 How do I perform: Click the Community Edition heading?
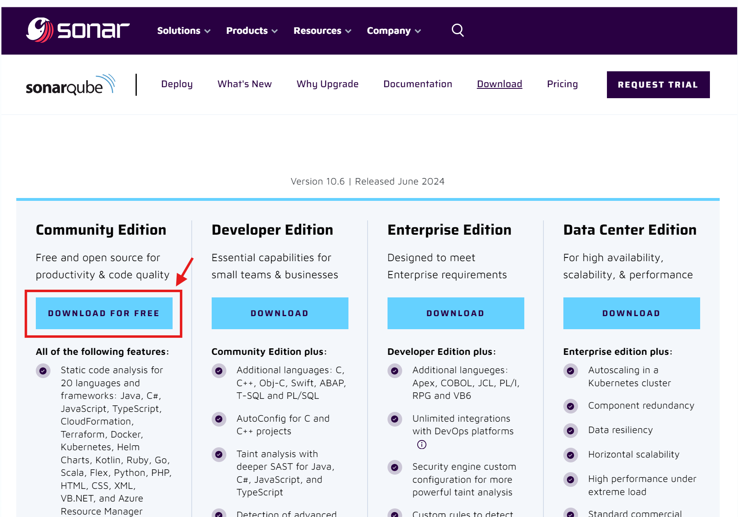(x=101, y=230)
